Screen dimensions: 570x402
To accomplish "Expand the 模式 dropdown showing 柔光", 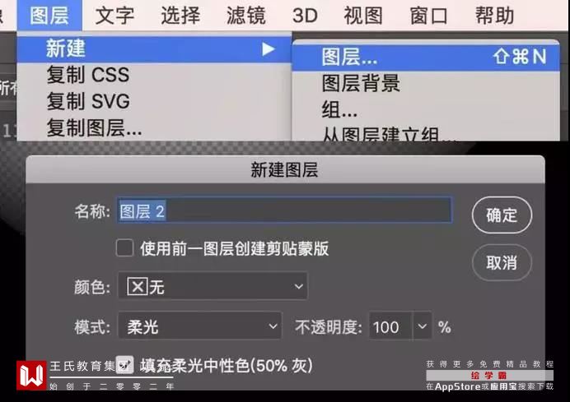I will point(200,326).
